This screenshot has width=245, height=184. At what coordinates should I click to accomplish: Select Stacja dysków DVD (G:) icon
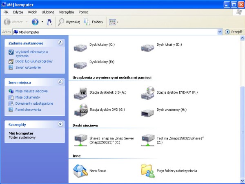coord(80,110)
